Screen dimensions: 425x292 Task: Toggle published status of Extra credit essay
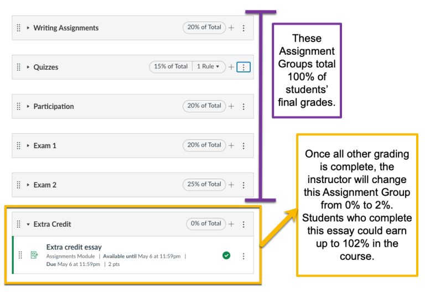[226, 255]
